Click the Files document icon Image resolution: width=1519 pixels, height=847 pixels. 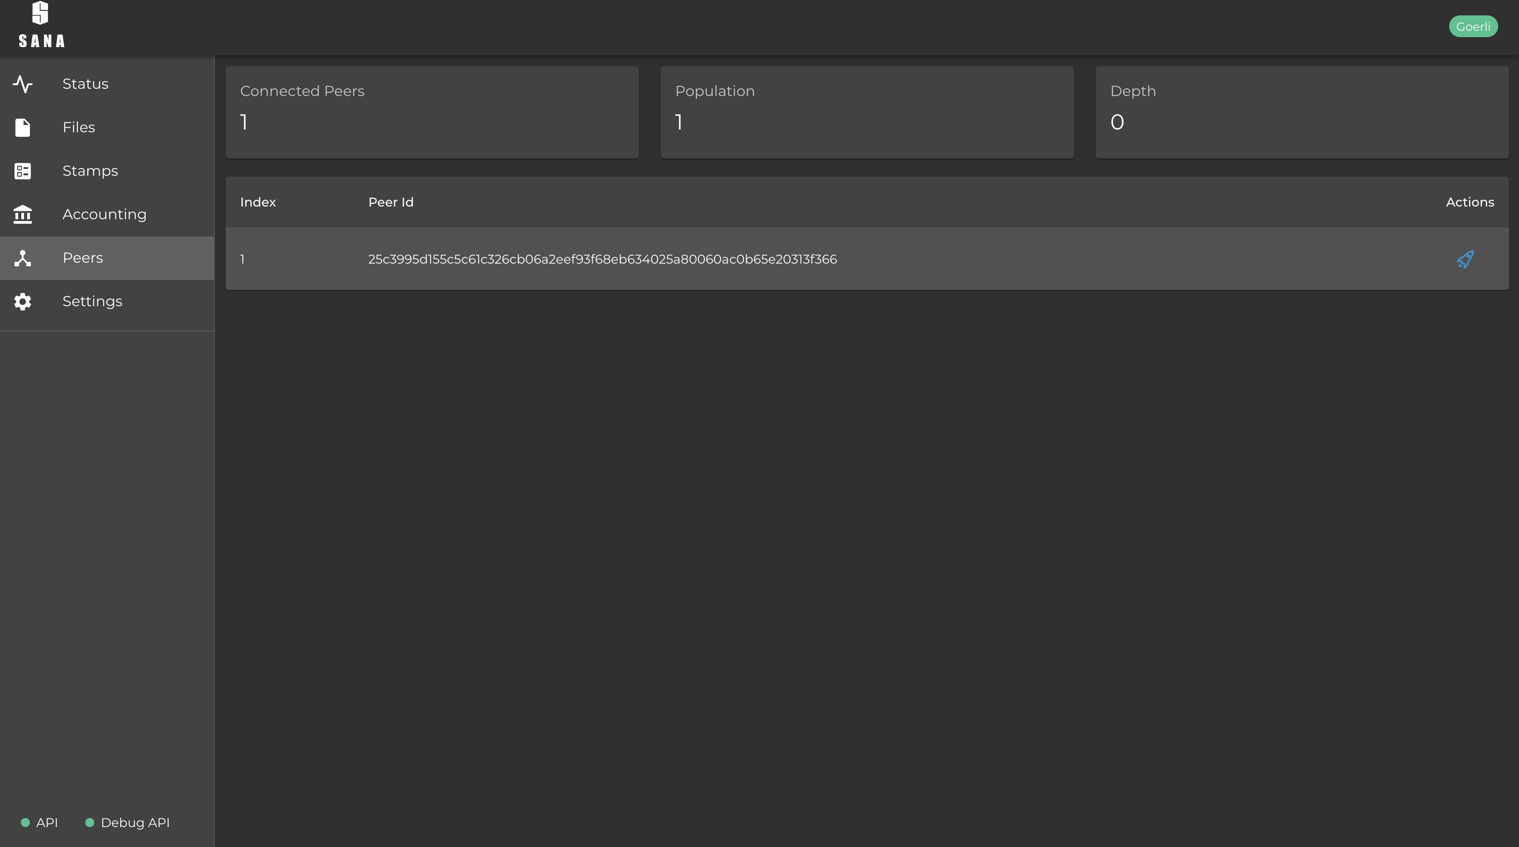coord(22,128)
